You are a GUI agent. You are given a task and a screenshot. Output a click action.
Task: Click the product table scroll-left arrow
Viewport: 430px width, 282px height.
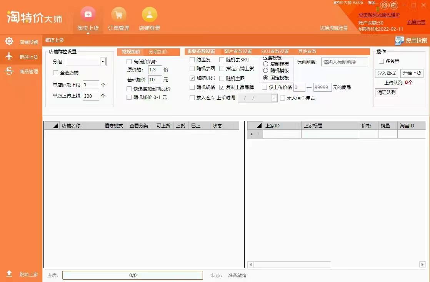(251, 264)
